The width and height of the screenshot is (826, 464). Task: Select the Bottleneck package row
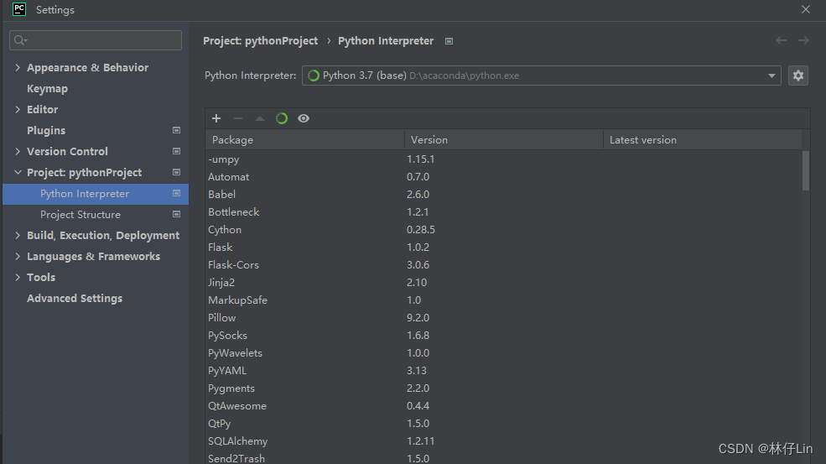coord(504,212)
